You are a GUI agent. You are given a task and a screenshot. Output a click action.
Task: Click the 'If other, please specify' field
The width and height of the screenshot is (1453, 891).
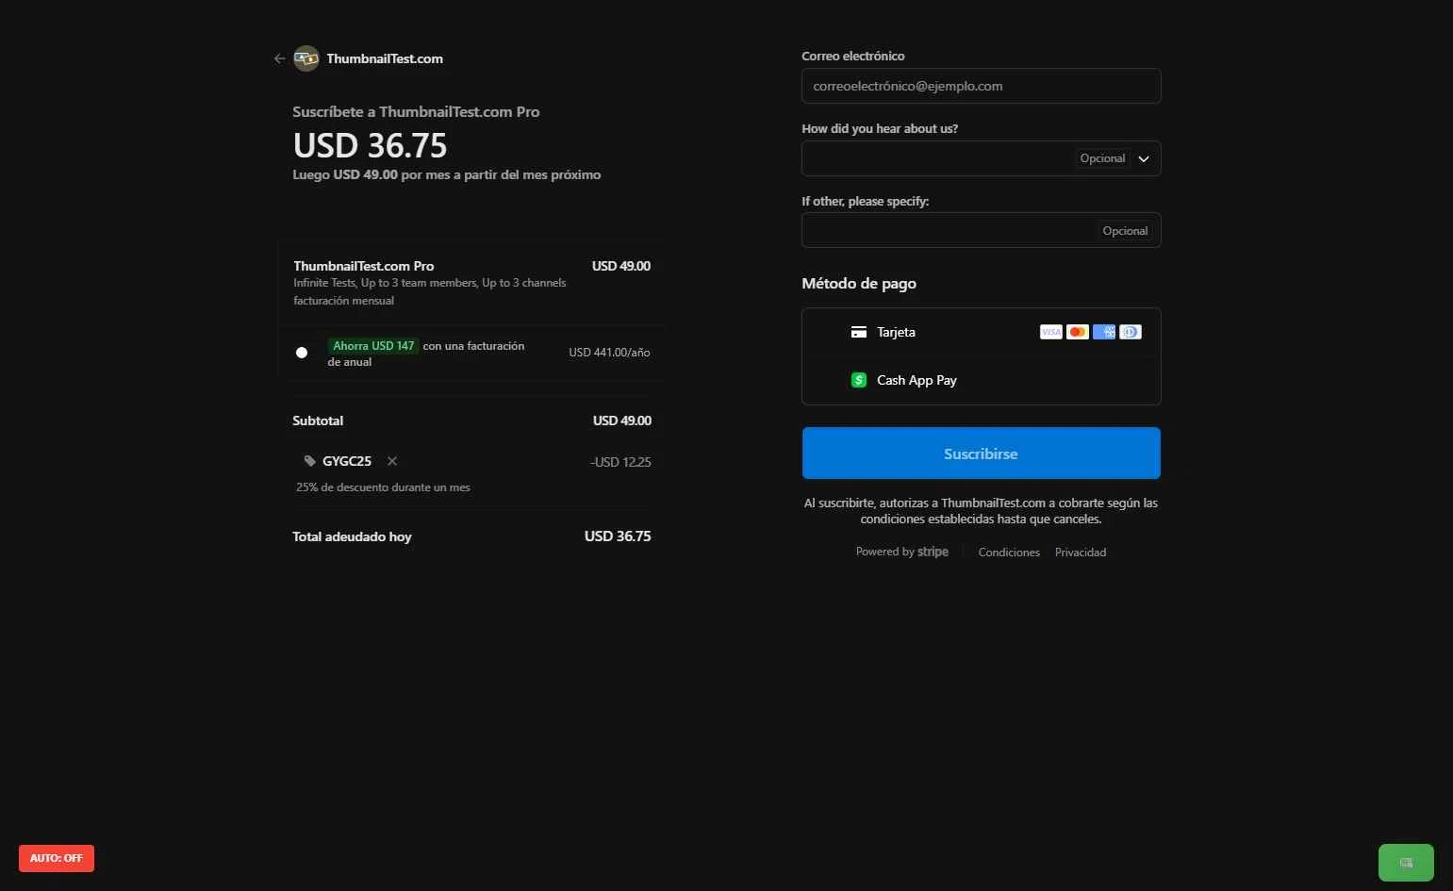pyautogui.click(x=981, y=230)
